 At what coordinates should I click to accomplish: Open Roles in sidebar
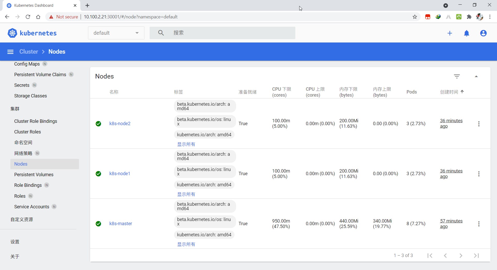[x=20, y=196]
